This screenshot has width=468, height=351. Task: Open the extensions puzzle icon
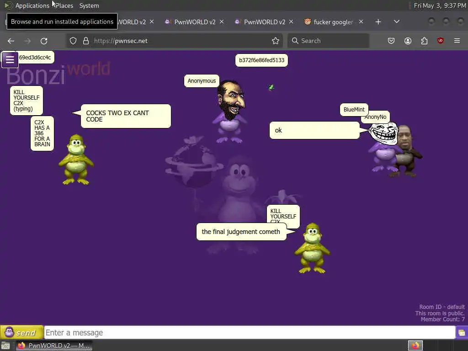click(x=424, y=41)
